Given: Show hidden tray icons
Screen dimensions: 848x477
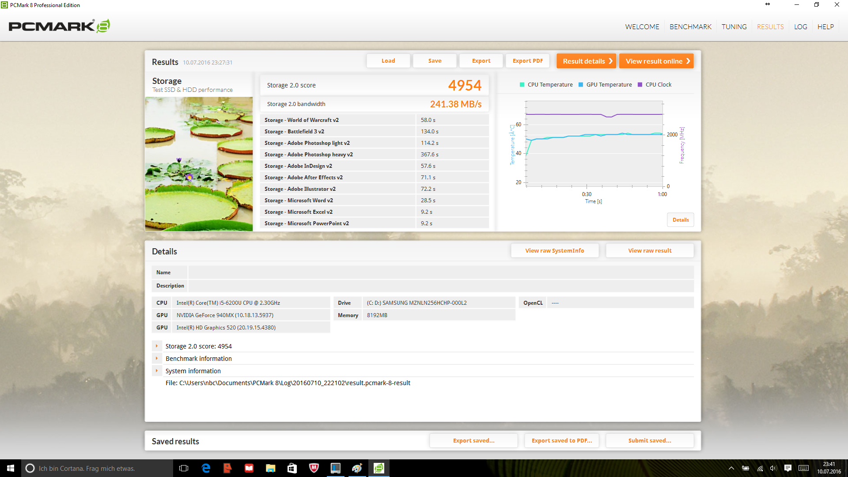Looking at the screenshot, I should pos(731,468).
